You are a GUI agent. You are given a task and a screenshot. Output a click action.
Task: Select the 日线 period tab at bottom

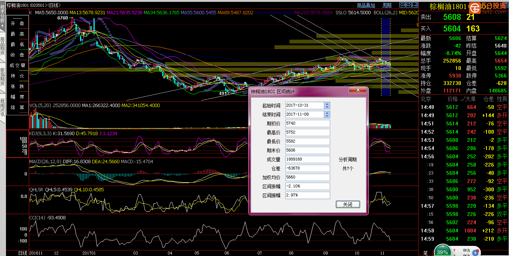[23, 253]
